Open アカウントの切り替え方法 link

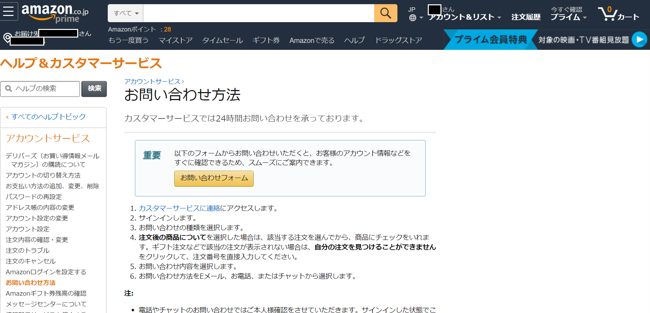43,175
